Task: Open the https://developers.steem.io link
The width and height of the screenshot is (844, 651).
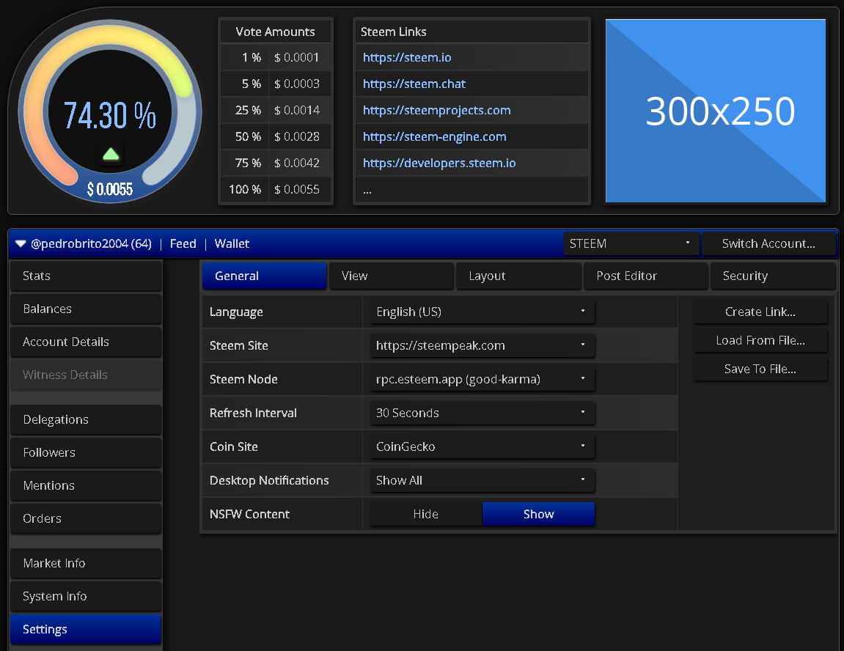Action: 439,163
